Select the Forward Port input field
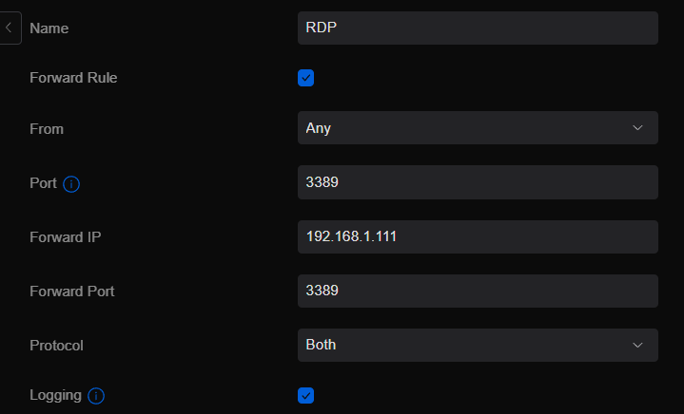The image size is (684, 414). [477, 291]
